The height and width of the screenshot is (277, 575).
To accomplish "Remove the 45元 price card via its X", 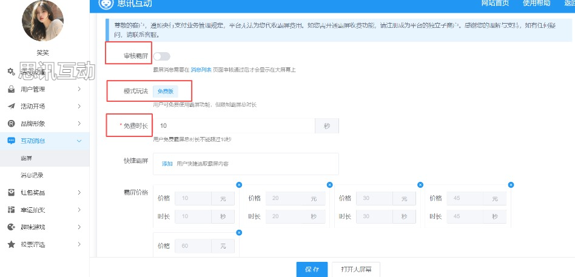I will pos(511,184).
